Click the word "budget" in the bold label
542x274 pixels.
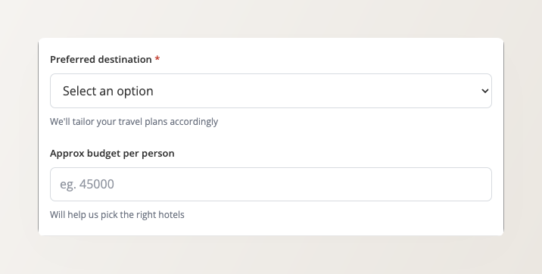point(104,153)
